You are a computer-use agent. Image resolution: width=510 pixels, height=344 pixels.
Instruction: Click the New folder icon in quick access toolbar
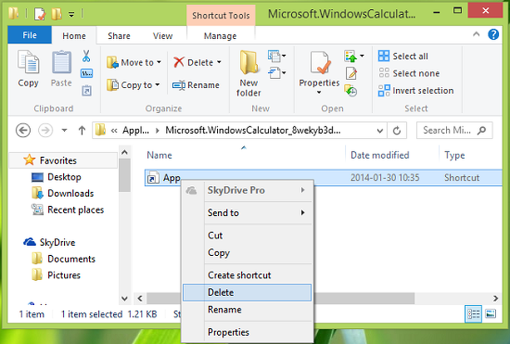pyautogui.click(x=56, y=14)
